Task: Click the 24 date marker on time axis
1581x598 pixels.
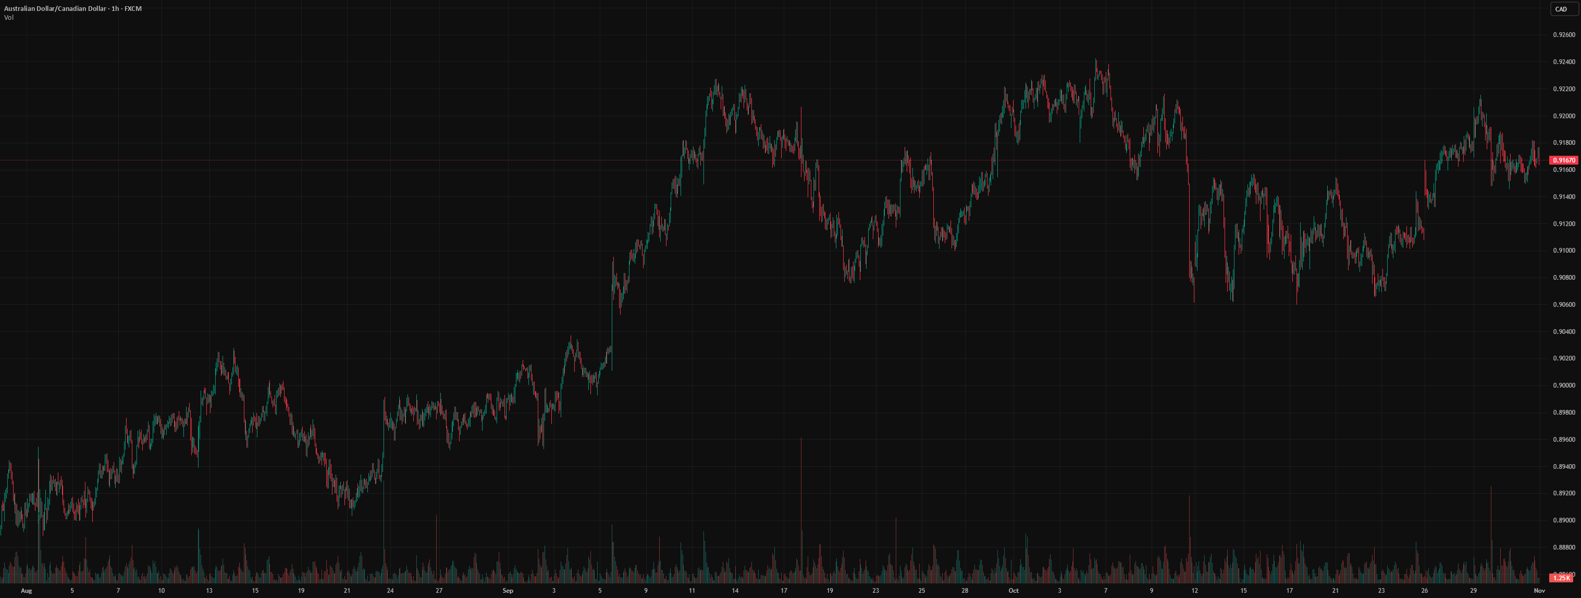Action: tap(390, 591)
